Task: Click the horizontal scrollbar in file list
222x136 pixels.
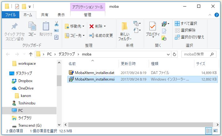Action: click(141, 125)
